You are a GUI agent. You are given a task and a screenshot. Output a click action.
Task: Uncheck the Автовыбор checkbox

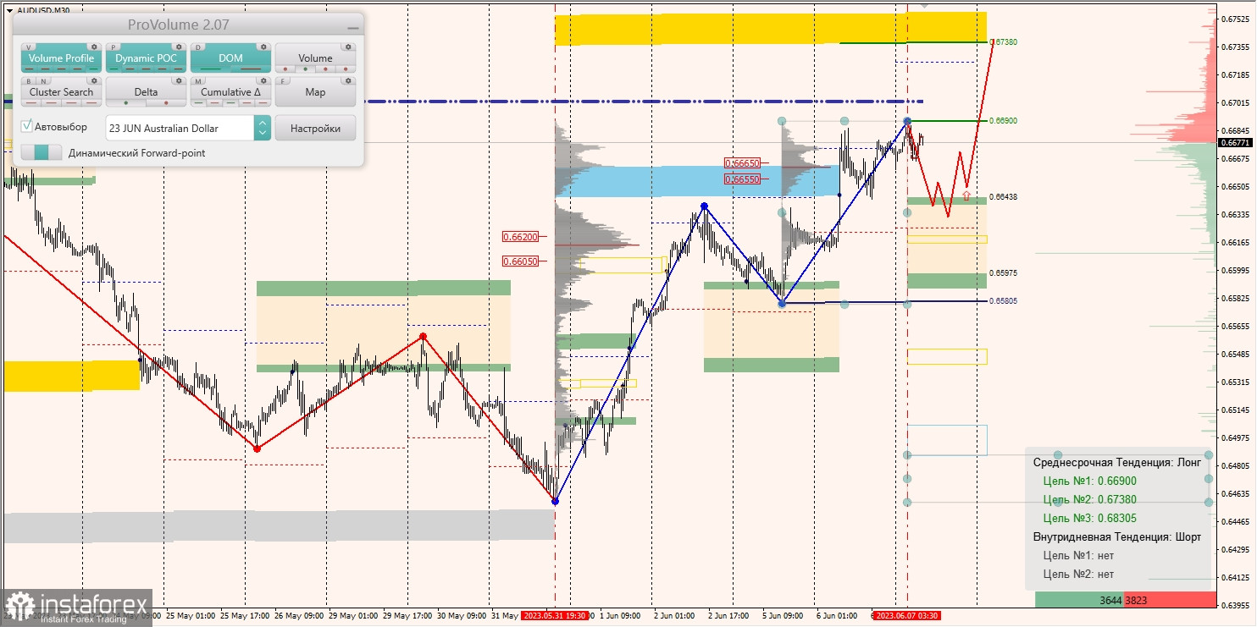(27, 127)
